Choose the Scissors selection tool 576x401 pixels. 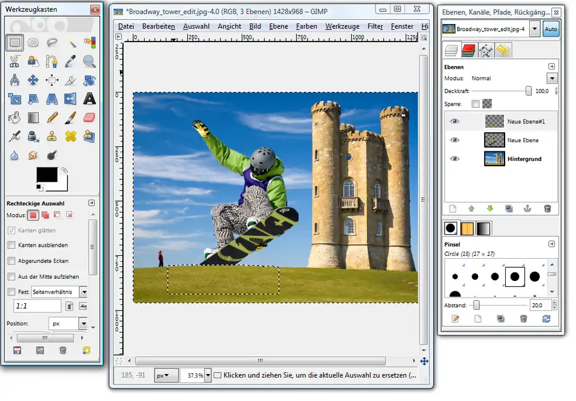tap(15, 61)
